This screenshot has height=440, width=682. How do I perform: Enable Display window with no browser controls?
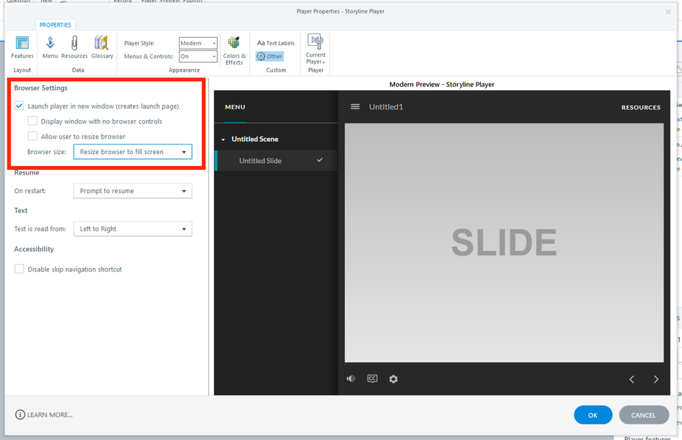[33, 121]
